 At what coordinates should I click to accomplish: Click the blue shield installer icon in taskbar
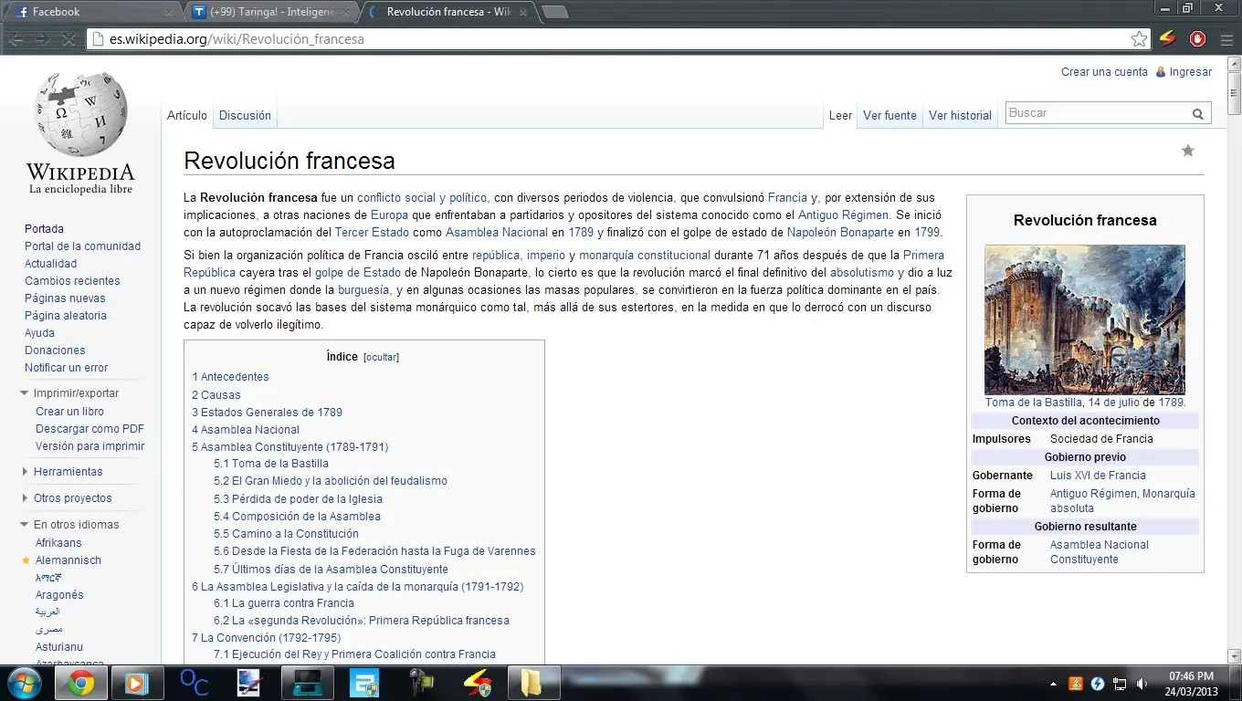point(363,683)
